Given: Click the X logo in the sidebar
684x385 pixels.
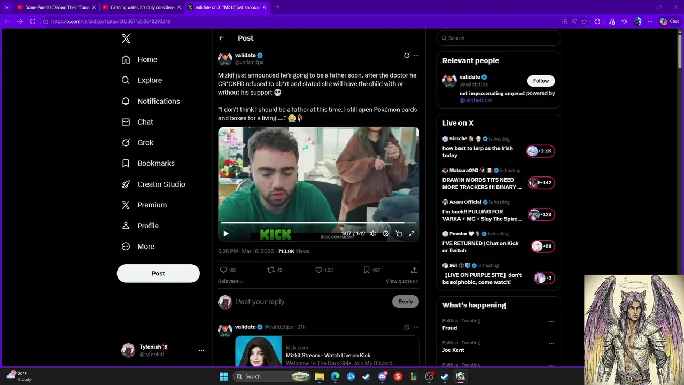Looking at the screenshot, I should click(x=126, y=38).
